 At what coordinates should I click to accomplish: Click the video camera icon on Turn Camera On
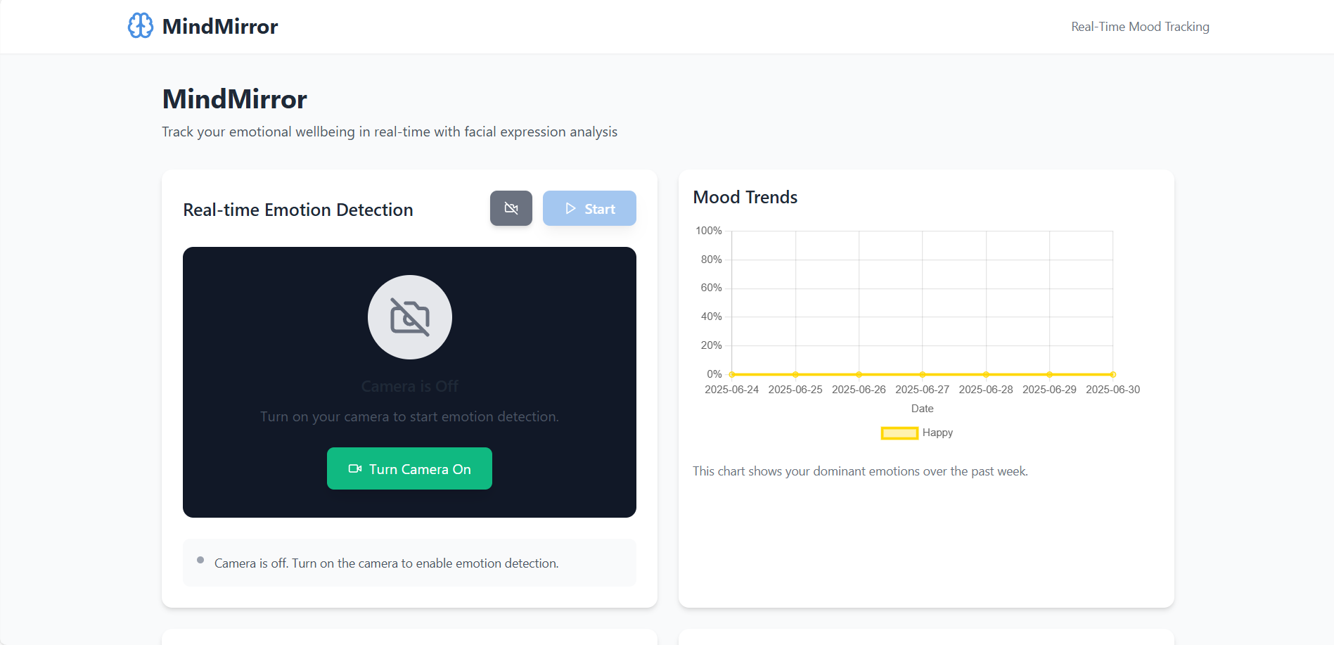[x=355, y=468]
